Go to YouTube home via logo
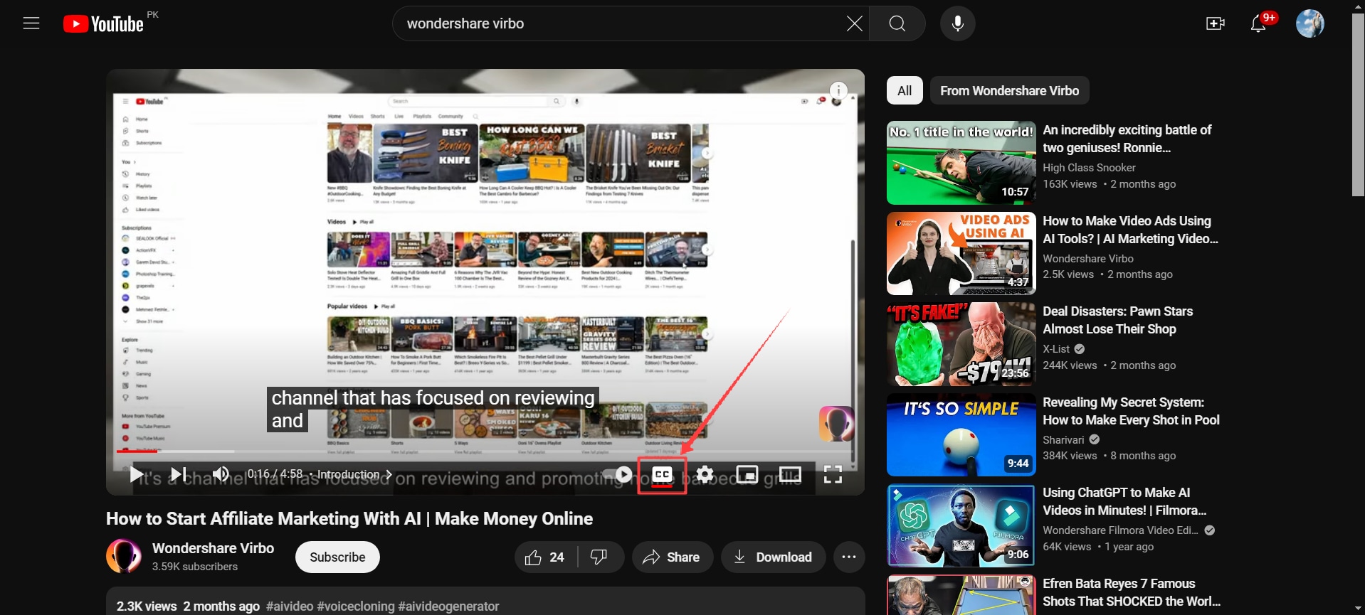Image resolution: width=1365 pixels, height=615 pixels. [x=104, y=24]
